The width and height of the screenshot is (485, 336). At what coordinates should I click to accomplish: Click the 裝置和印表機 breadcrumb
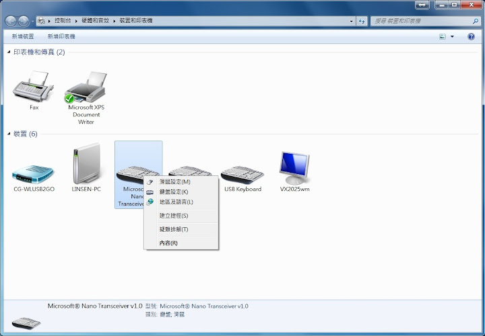136,21
